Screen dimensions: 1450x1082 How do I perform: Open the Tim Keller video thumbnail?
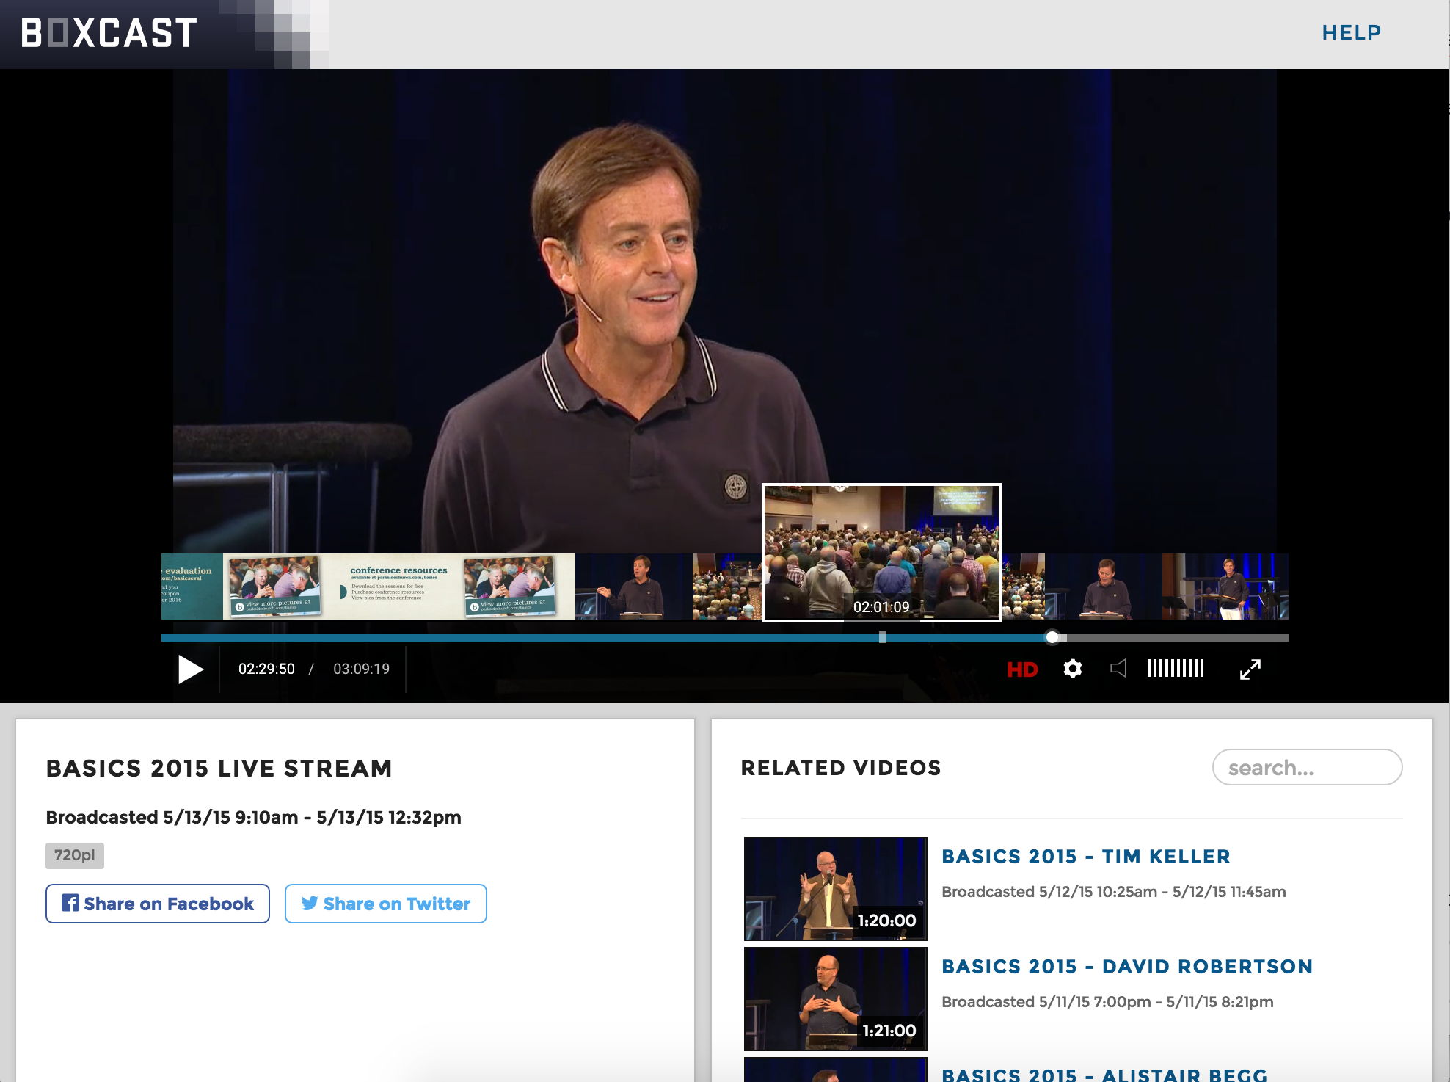[x=835, y=888]
